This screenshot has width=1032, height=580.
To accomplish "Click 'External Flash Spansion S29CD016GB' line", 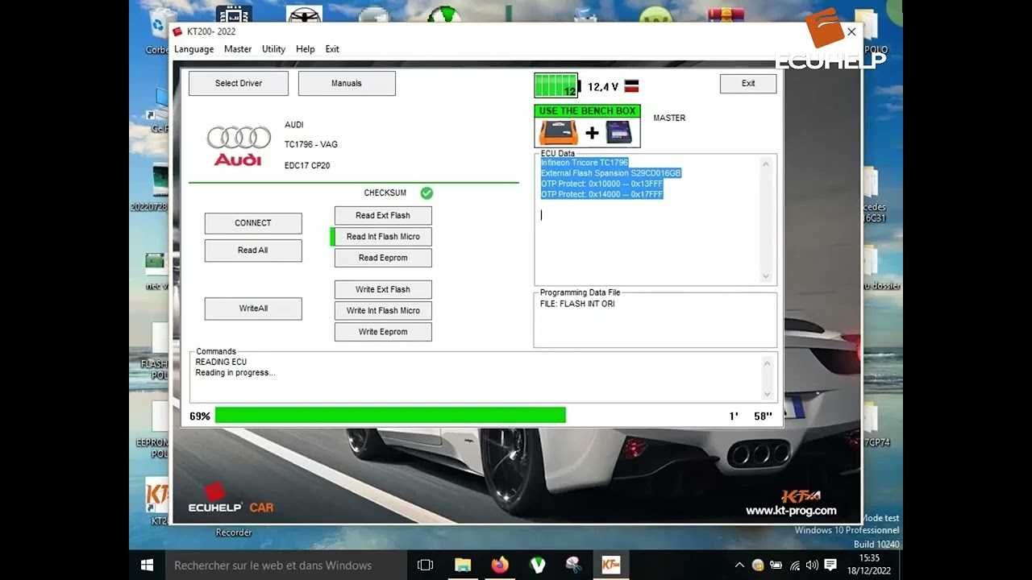I will [x=611, y=173].
